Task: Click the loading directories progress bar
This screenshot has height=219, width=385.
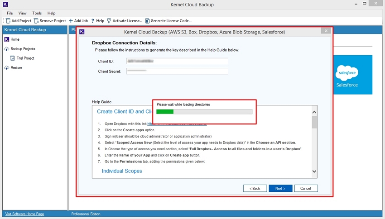Action: [204, 112]
